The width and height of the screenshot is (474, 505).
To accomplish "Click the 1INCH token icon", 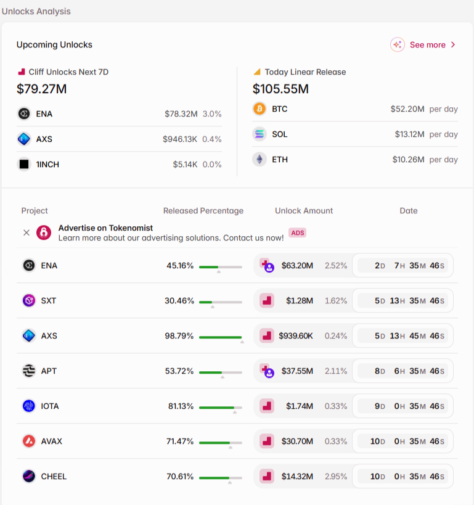I will coord(24,164).
